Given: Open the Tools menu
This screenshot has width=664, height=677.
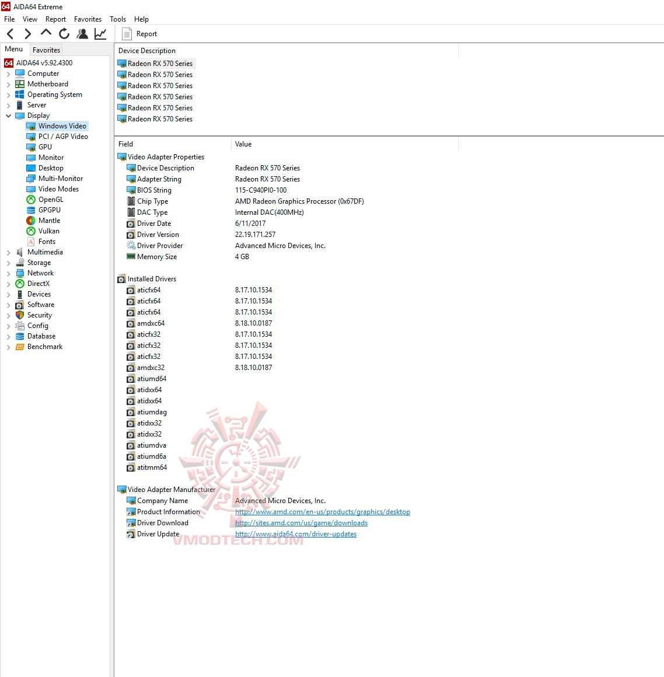Looking at the screenshot, I should point(118,19).
